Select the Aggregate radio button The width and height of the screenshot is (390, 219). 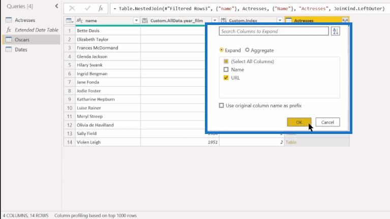pos(247,50)
